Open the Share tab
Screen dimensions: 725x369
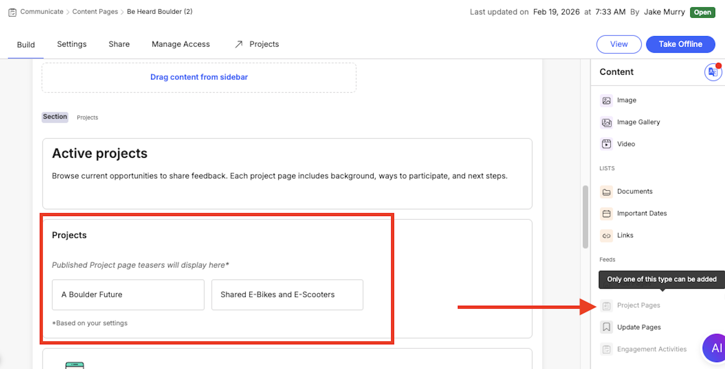click(119, 44)
